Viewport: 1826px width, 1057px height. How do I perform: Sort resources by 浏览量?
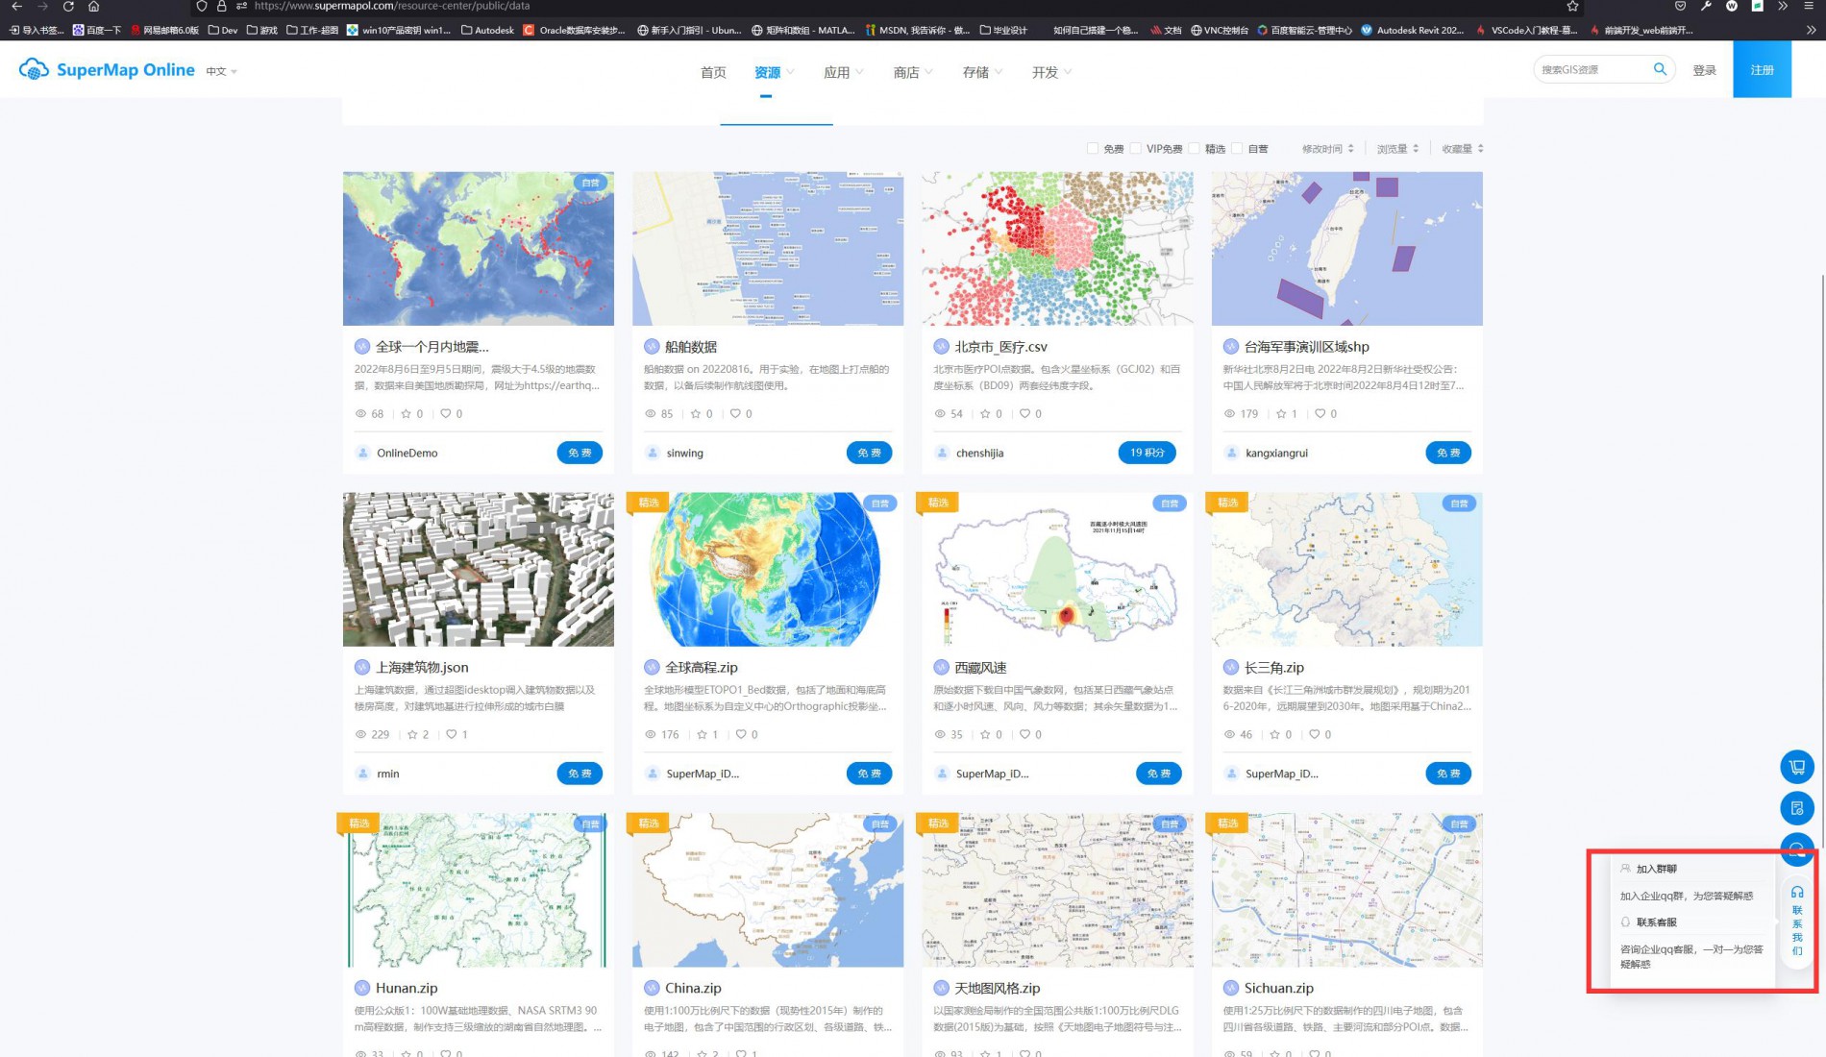point(1397,149)
